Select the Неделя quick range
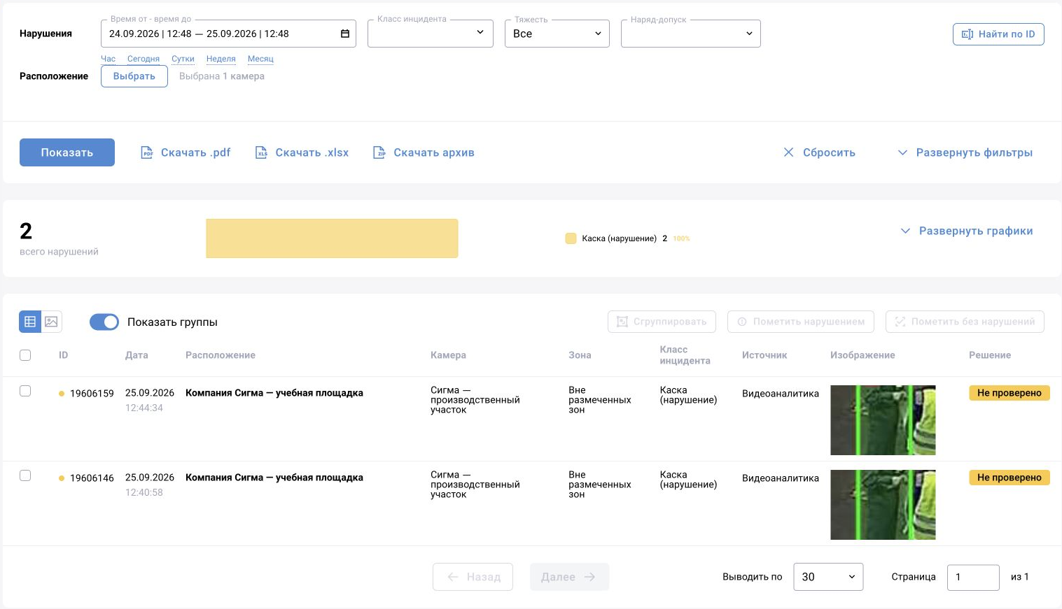This screenshot has height=609, width=1062. 221,59
